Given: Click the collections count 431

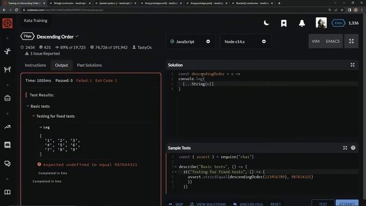Looking at the screenshot, I should pos(45,47).
